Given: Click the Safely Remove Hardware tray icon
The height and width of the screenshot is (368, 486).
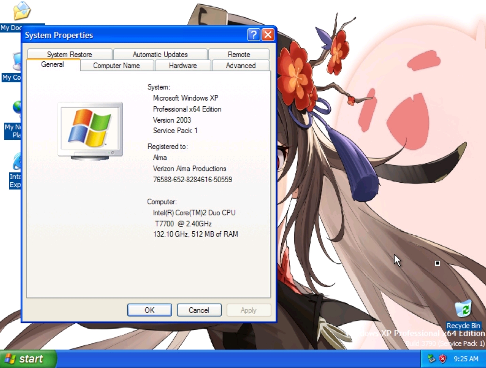Looking at the screenshot, I should tap(432, 358).
